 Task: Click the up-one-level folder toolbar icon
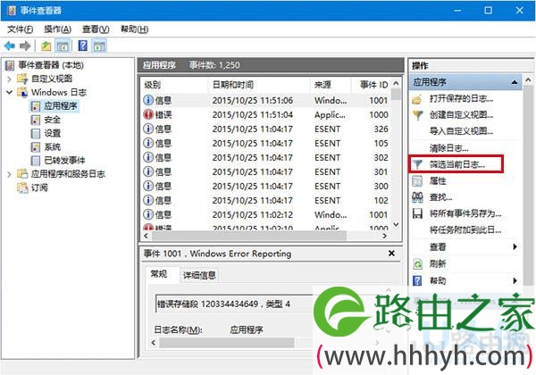coord(46,46)
